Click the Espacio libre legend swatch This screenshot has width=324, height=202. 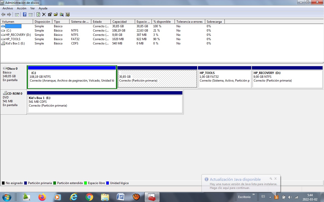tap(86, 183)
